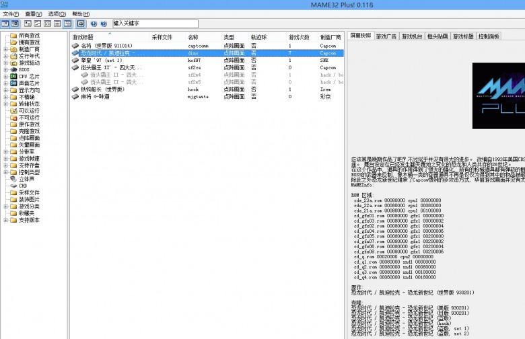The width and height of the screenshot is (525, 339).
Task: Click ROM icon beside 麻将 G-味道
Action: coord(75,96)
